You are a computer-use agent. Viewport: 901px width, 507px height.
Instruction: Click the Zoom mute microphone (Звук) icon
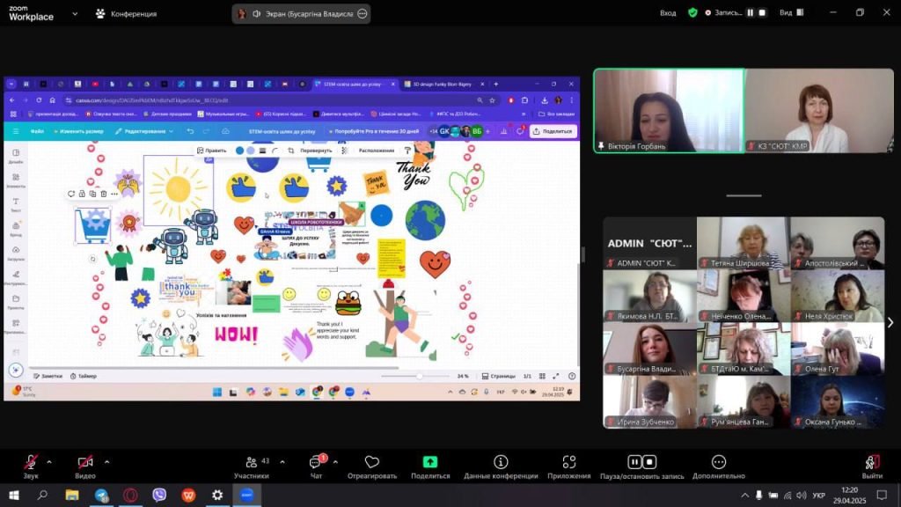(x=31, y=462)
